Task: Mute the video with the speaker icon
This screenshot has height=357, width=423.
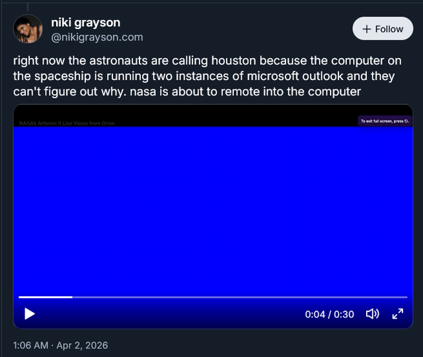Action: [x=372, y=314]
